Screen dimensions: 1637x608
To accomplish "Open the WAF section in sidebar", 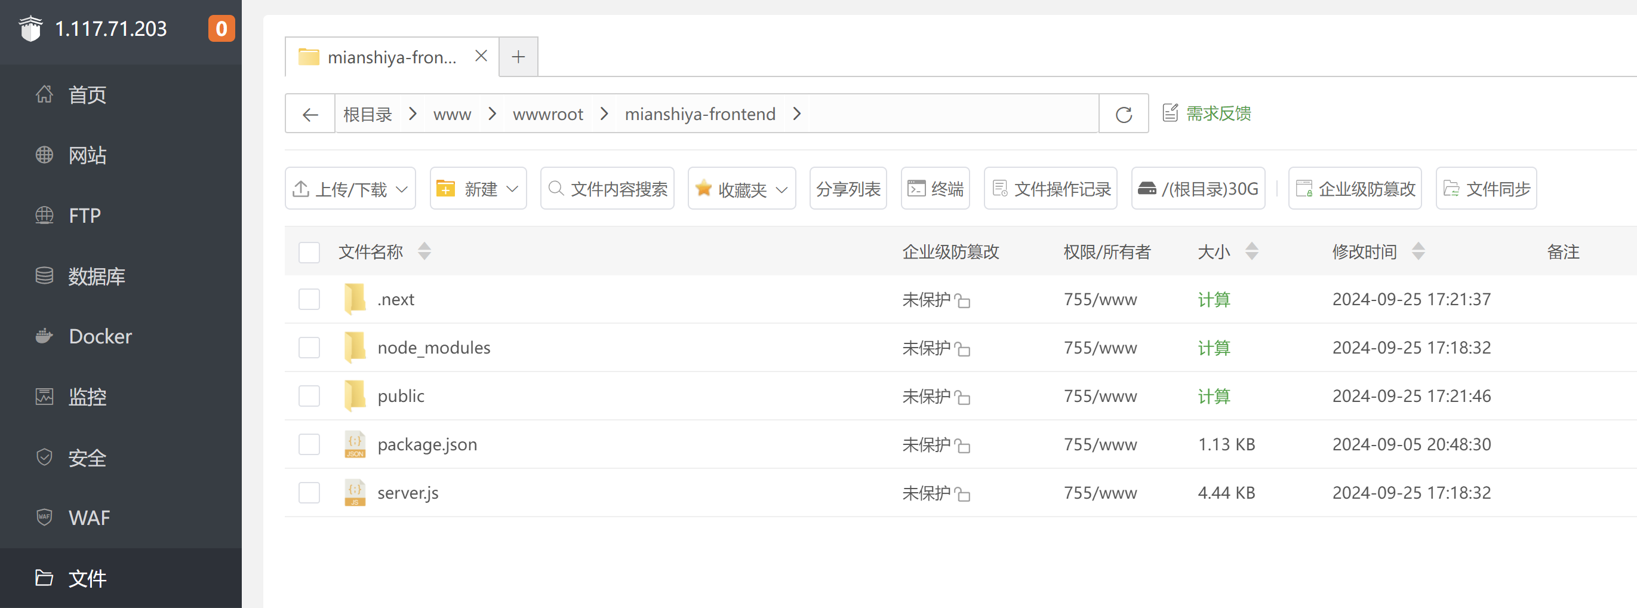I will coord(89,518).
